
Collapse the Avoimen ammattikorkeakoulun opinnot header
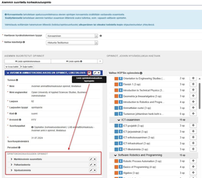point(8,73)
